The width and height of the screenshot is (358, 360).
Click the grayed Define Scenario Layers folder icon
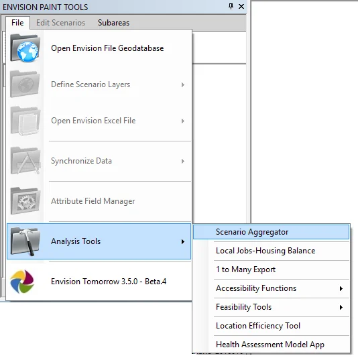(25, 84)
